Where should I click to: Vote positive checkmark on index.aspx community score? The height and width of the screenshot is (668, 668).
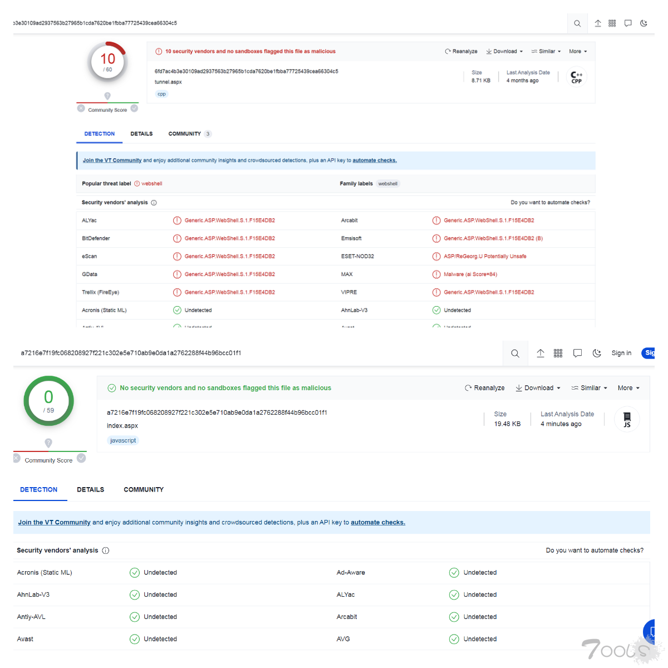pyautogui.click(x=81, y=458)
